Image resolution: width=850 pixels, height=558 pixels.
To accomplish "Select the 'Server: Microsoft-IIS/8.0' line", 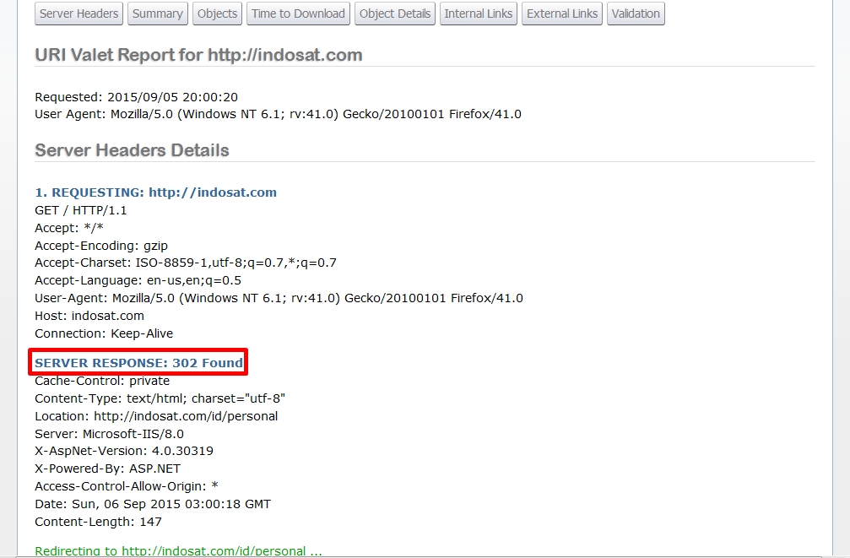I will pos(109,434).
